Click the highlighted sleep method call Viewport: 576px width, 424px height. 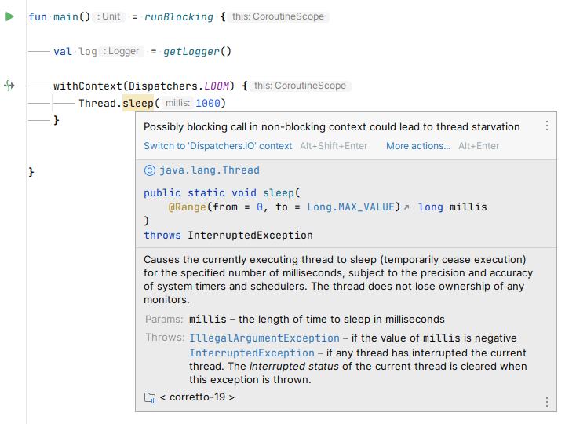pos(139,103)
